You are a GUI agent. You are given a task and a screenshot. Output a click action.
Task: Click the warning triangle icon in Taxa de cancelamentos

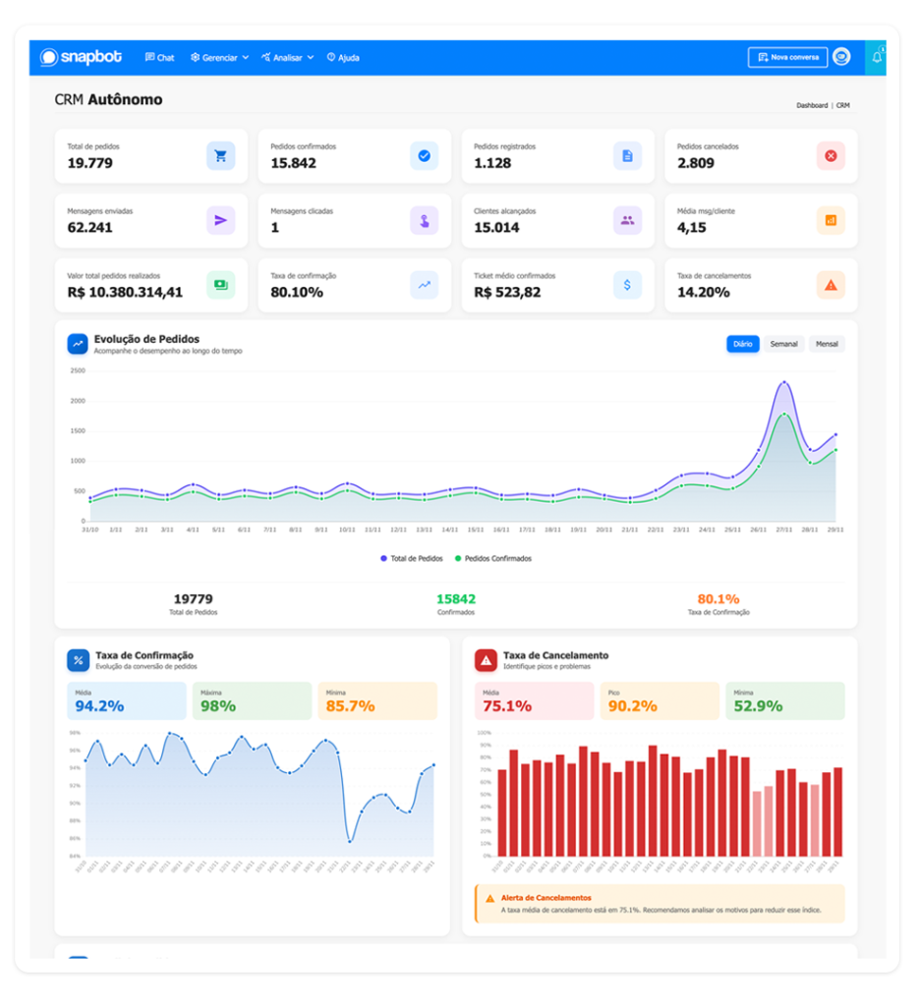[x=831, y=285]
